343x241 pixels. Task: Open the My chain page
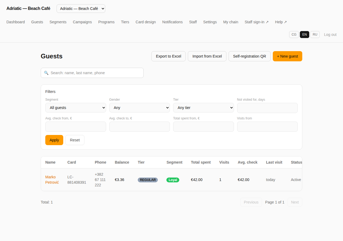pos(231,22)
